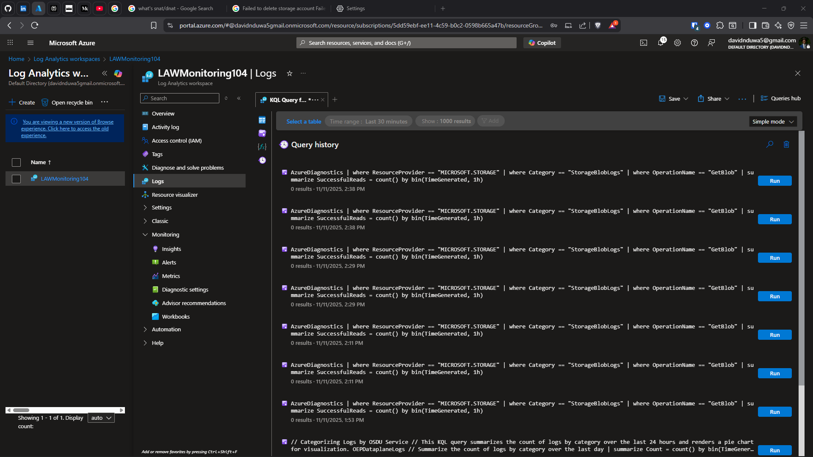
Task: Open the help question mark icon
Action: [694, 43]
